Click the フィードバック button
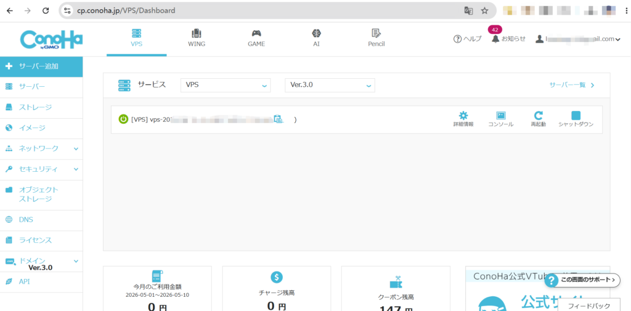This screenshot has width=631, height=311. pyautogui.click(x=588, y=306)
